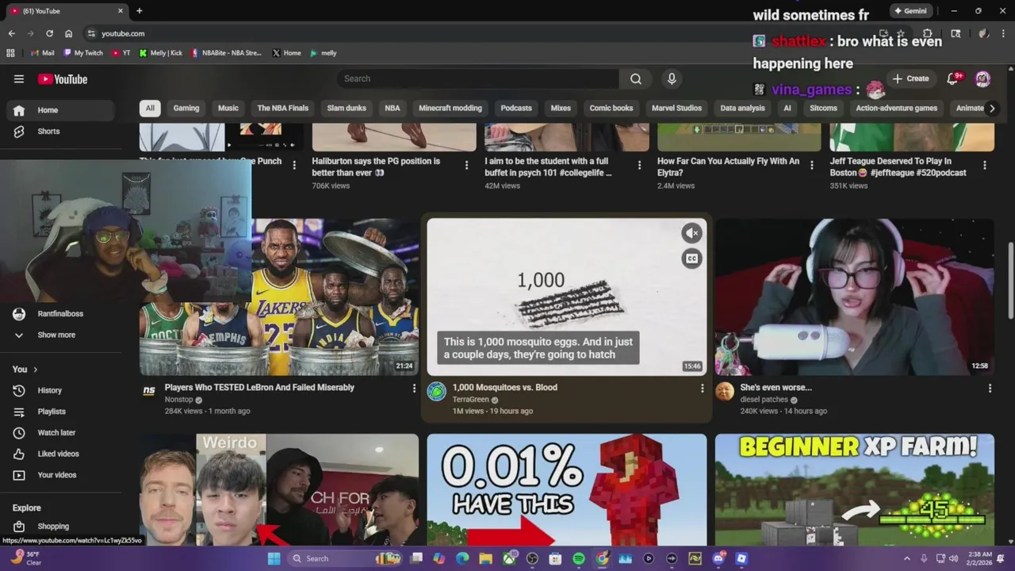
Task: View site information icon in address bar
Action: (91, 33)
